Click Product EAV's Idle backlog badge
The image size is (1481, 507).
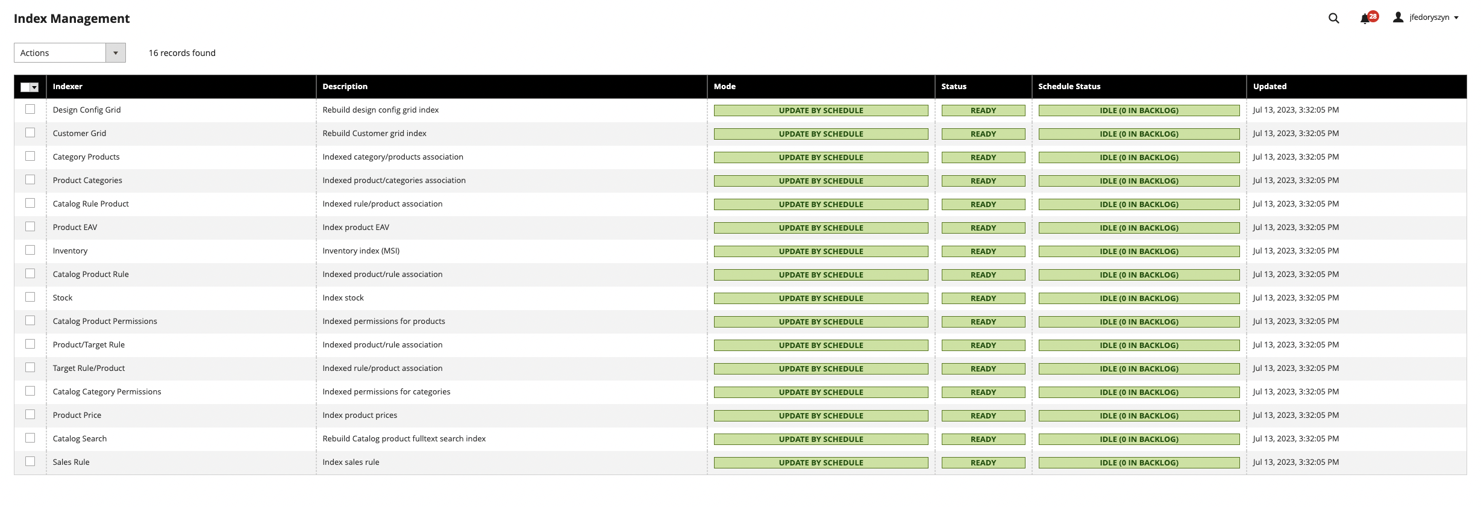[1139, 228]
